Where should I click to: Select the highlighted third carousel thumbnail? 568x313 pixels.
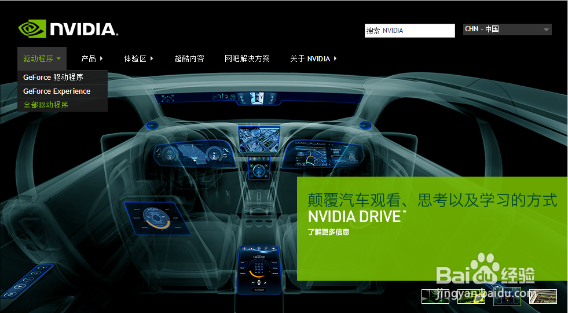coord(507,296)
